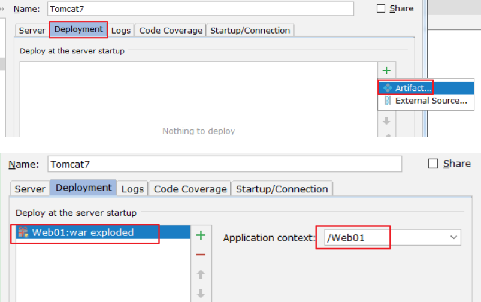Tick the Share checkbox in upper dialog
This screenshot has width=481, height=302.
[381, 8]
